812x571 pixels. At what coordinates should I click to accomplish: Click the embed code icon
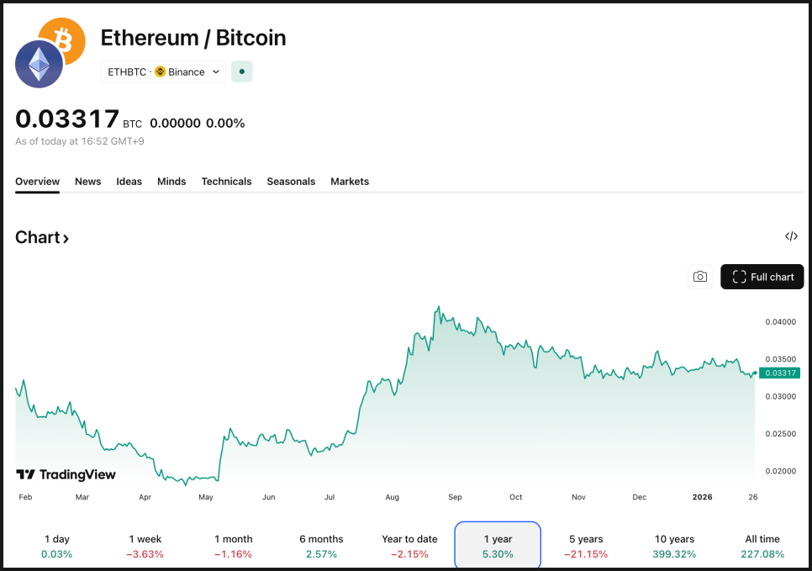791,236
